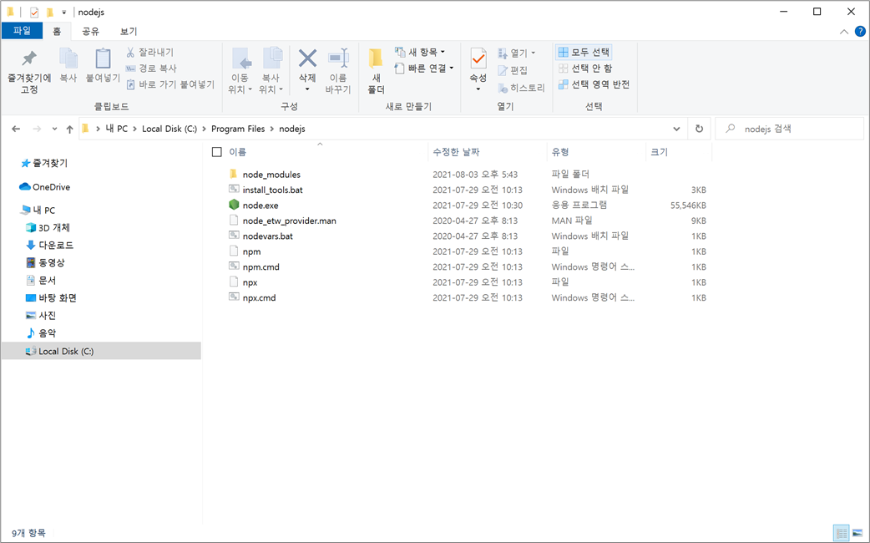Open Easy access (빠른 연결) dropdown
This screenshot has height=543, width=870.
point(424,69)
